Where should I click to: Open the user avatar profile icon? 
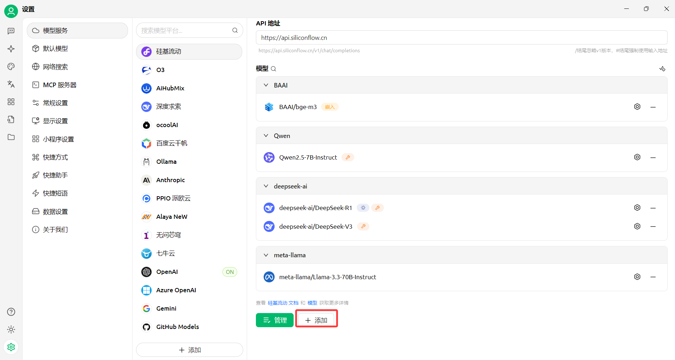click(11, 11)
